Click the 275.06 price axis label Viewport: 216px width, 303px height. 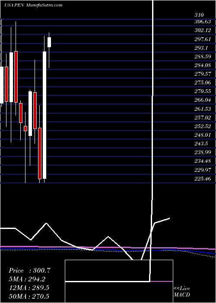click(x=202, y=83)
